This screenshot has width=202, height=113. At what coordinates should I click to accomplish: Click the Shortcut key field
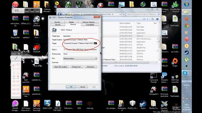click(80, 54)
